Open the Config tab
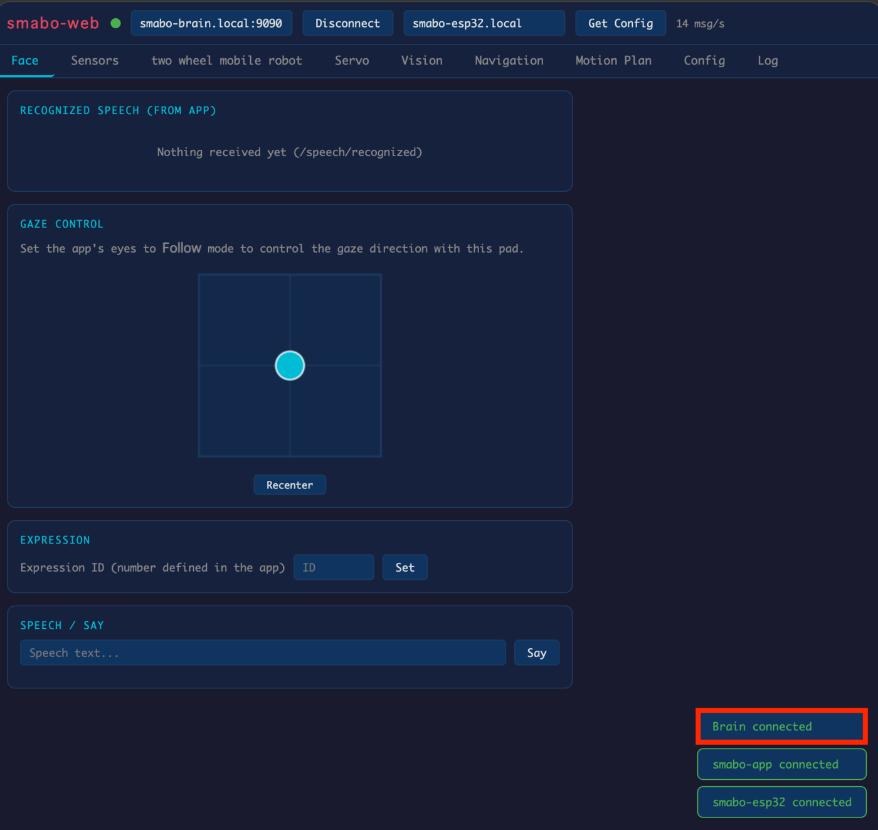The height and width of the screenshot is (830, 878). point(704,61)
